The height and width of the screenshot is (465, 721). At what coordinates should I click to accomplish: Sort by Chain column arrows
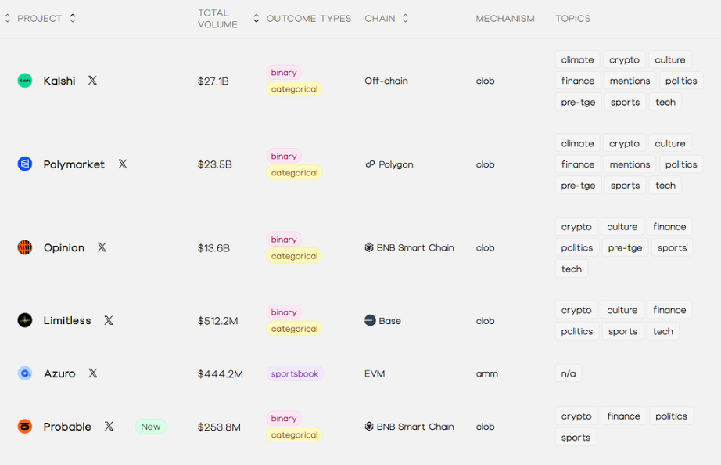tap(405, 18)
